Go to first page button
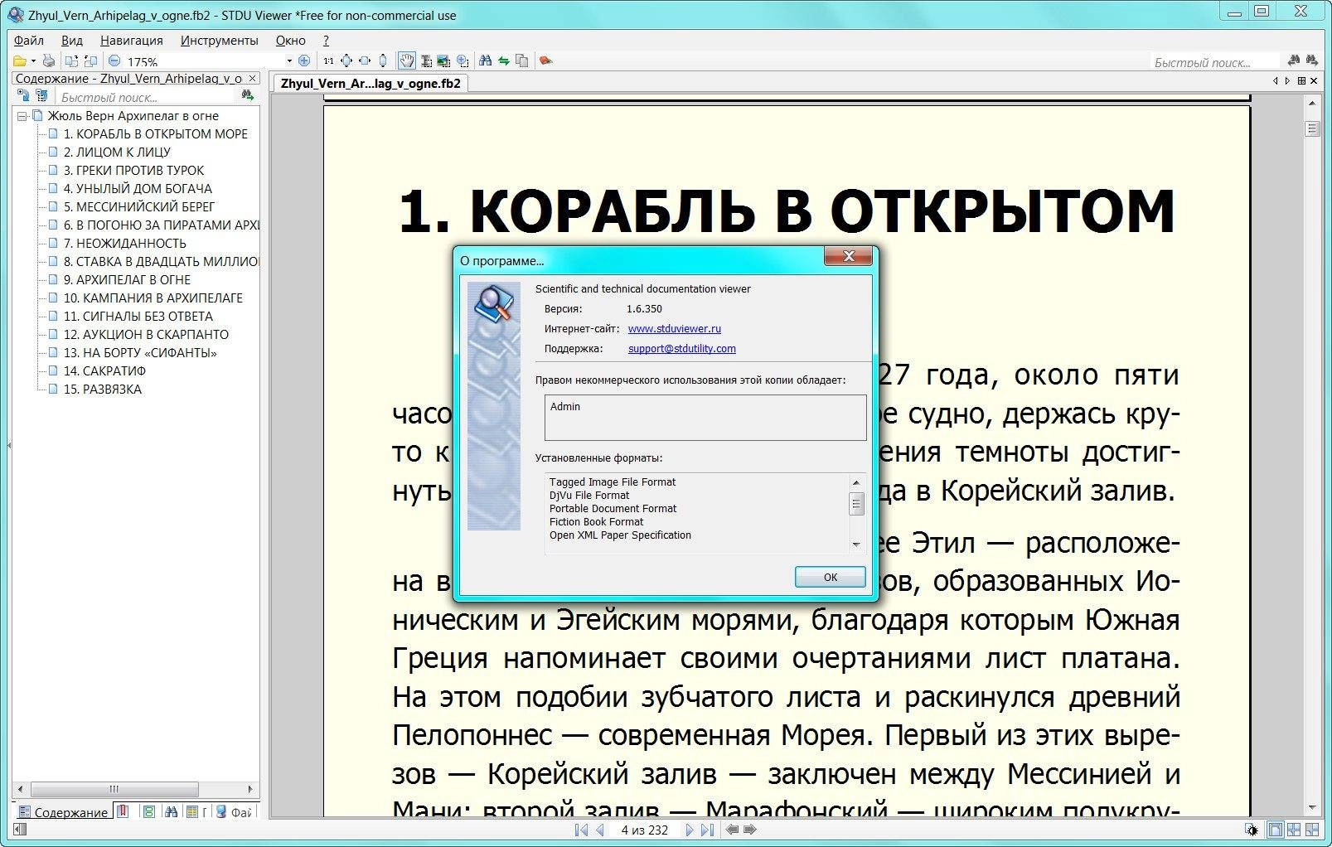Screen dimensions: 1332x847 (581, 830)
